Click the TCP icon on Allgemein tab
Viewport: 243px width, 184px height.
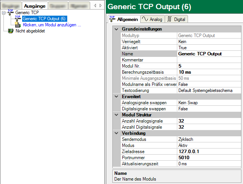tap(112, 19)
